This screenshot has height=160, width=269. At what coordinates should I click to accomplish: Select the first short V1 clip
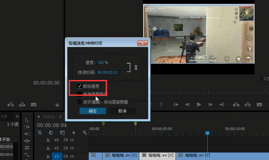pyautogui.click(x=96, y=156)
